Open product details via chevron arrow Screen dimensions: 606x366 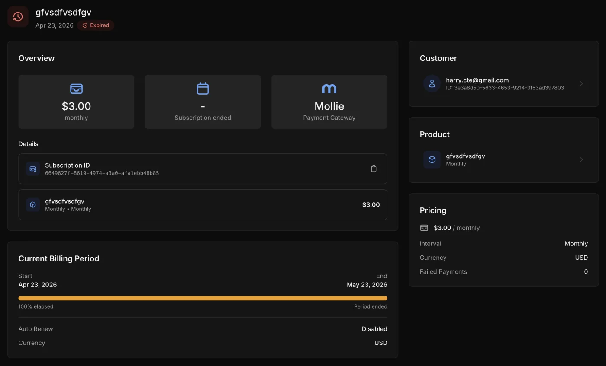click(x=581, y=159)
